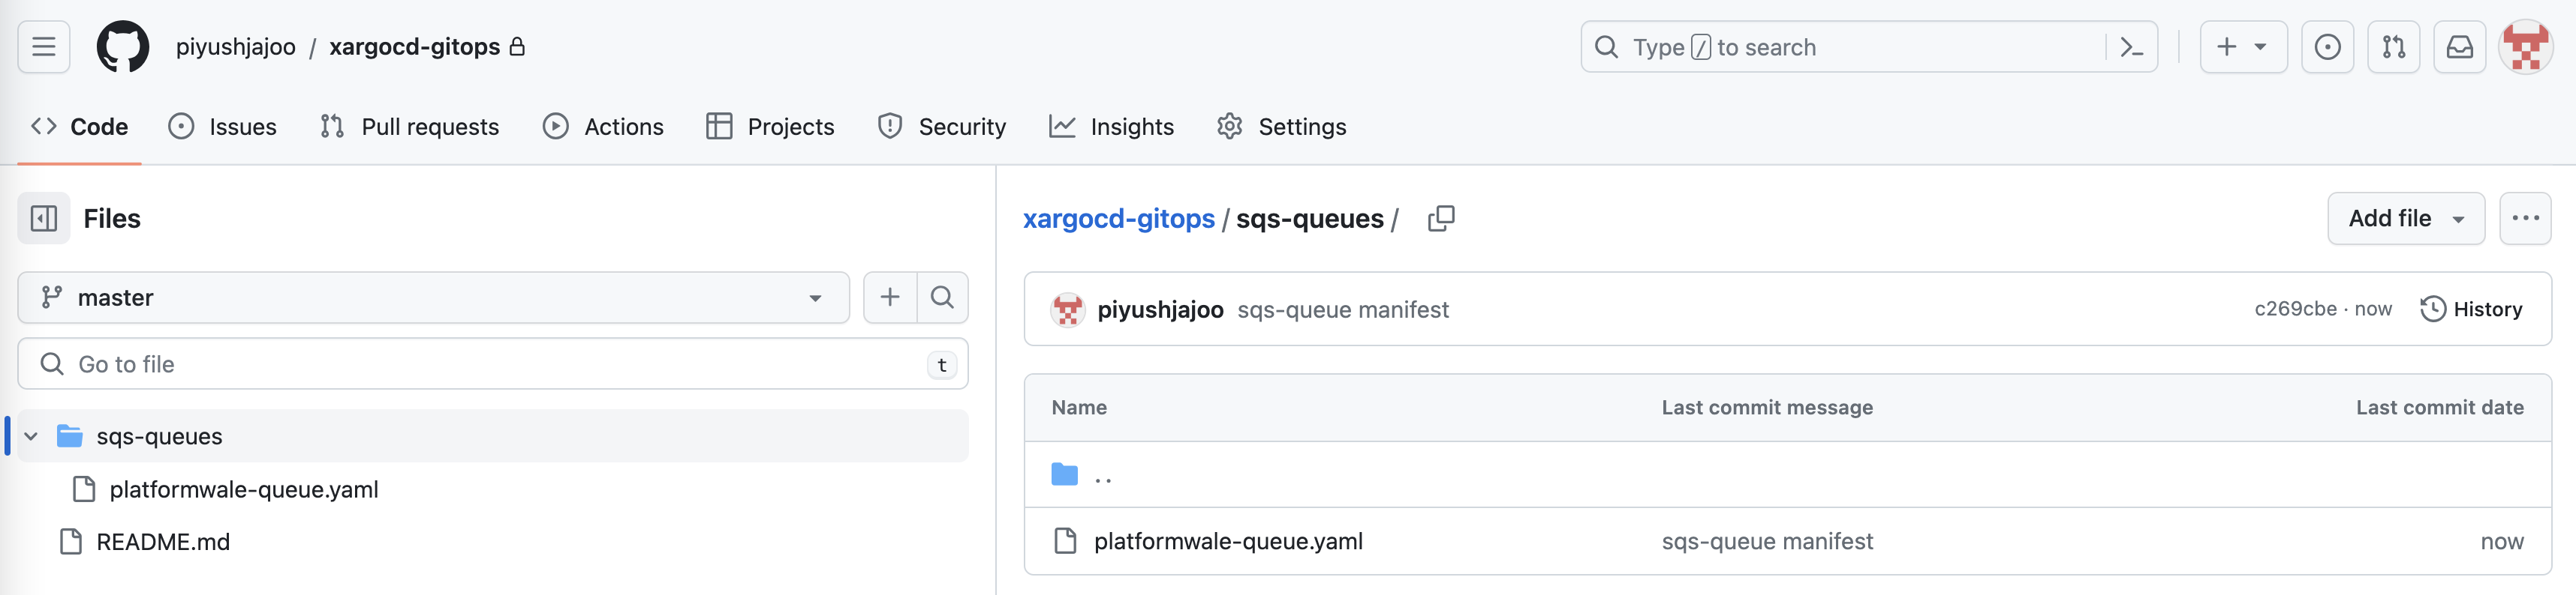Open the latest sqs-queue manifest commit message

point(1343,309)
